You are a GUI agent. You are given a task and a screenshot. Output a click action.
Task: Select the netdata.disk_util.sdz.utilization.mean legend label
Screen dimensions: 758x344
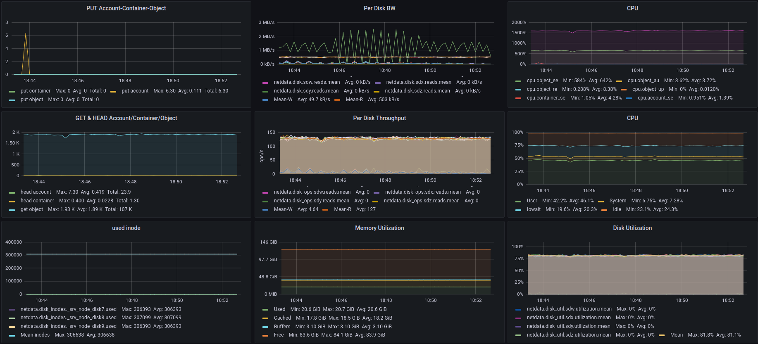[x=568, y=335]
